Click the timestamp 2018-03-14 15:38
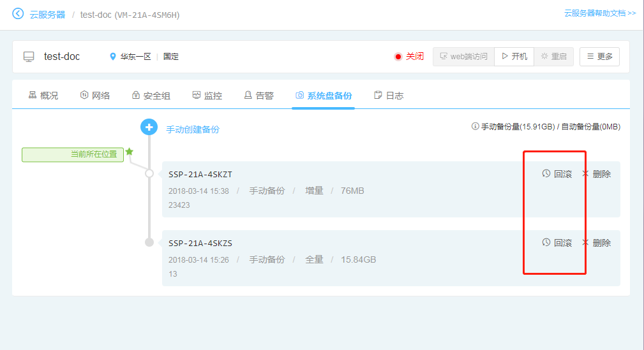The width and height of the screenshot is (644, 350). click(198, 191)
